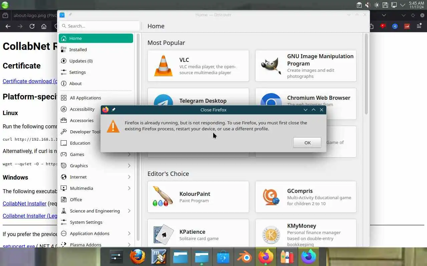Click the Office category icon
The width and height of the screenshot is (427, 266).
click(x=64, y=199)
